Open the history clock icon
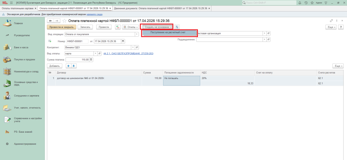Screen dimensions: 347x160 click(306, 3)
